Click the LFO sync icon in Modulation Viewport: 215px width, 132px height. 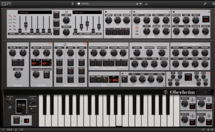pyautogui.click(x=65, y=45)
